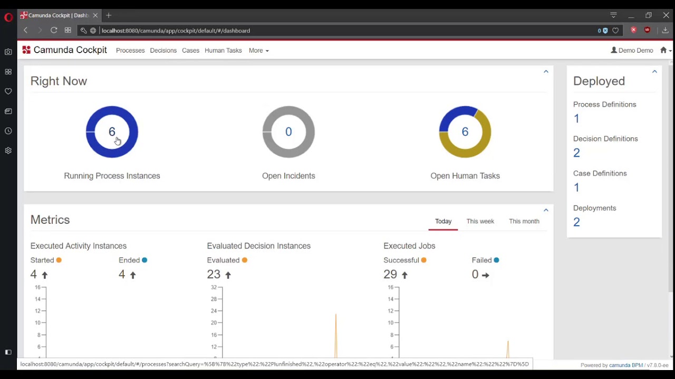Click Open Human Tasks count 6

(465, 132)
